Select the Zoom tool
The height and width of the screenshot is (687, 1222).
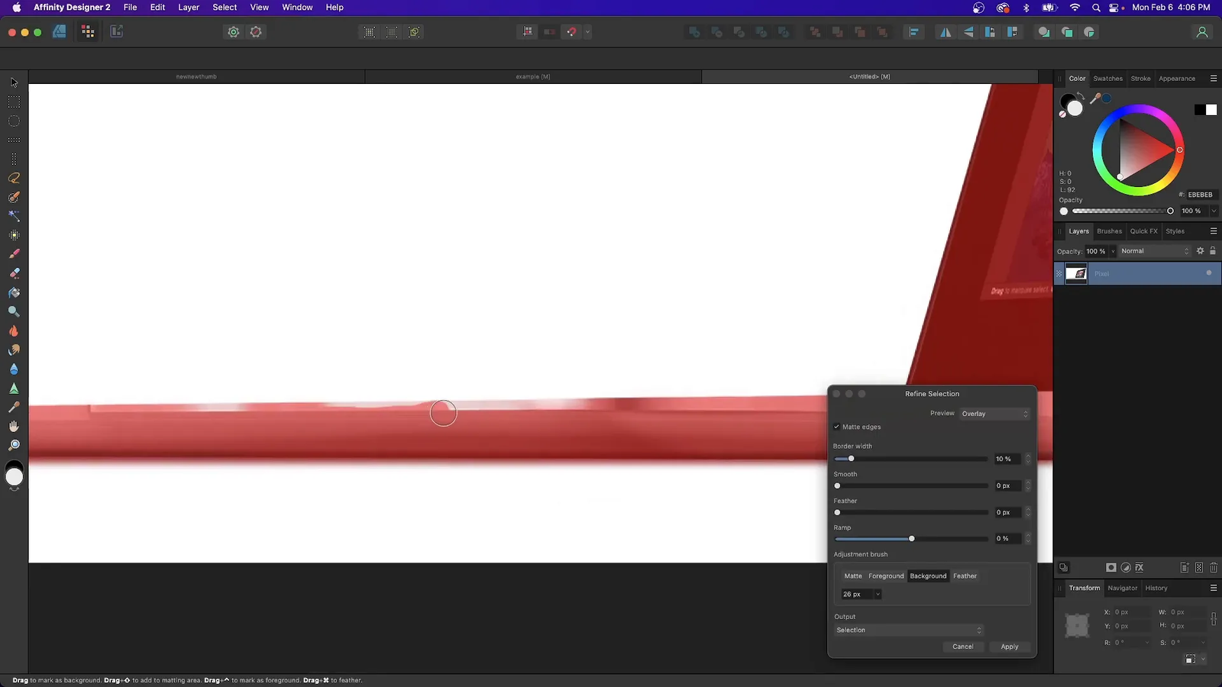14,445
